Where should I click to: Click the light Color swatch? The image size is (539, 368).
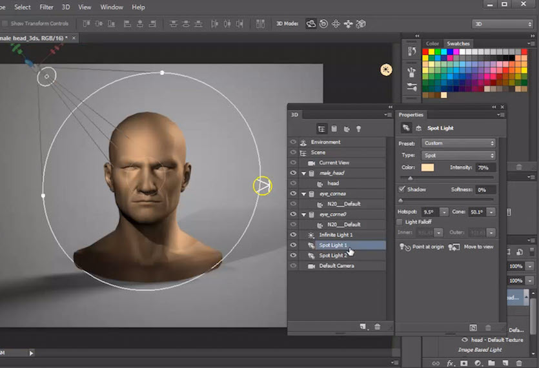pyautogui.click(x=427, y=167)
